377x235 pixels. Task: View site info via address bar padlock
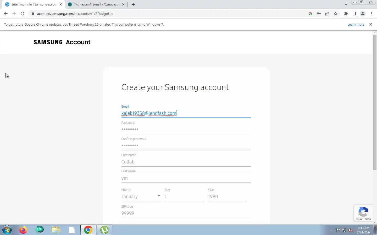[x=33, y=14]
